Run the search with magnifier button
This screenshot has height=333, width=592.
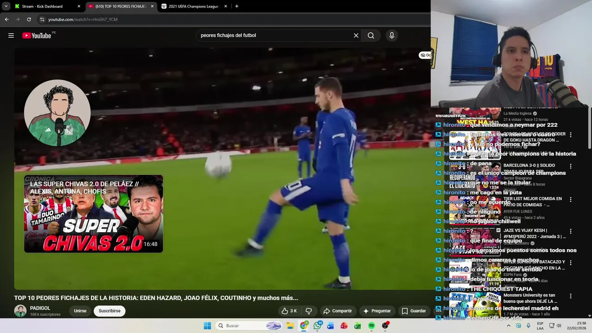click(x=371, y=36)
